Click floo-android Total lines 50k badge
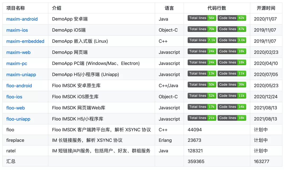 [x=202, y=84]
